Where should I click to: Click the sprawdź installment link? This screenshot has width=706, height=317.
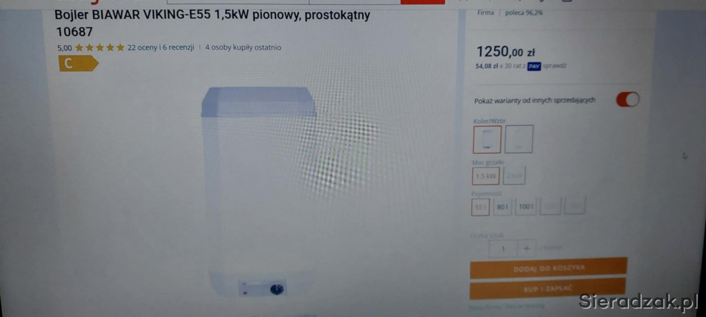(554, 66)
